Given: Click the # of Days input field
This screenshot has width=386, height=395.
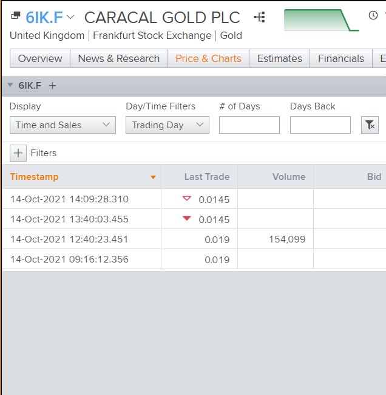Looking at the screenshot, I should click(x=249, y=125).
